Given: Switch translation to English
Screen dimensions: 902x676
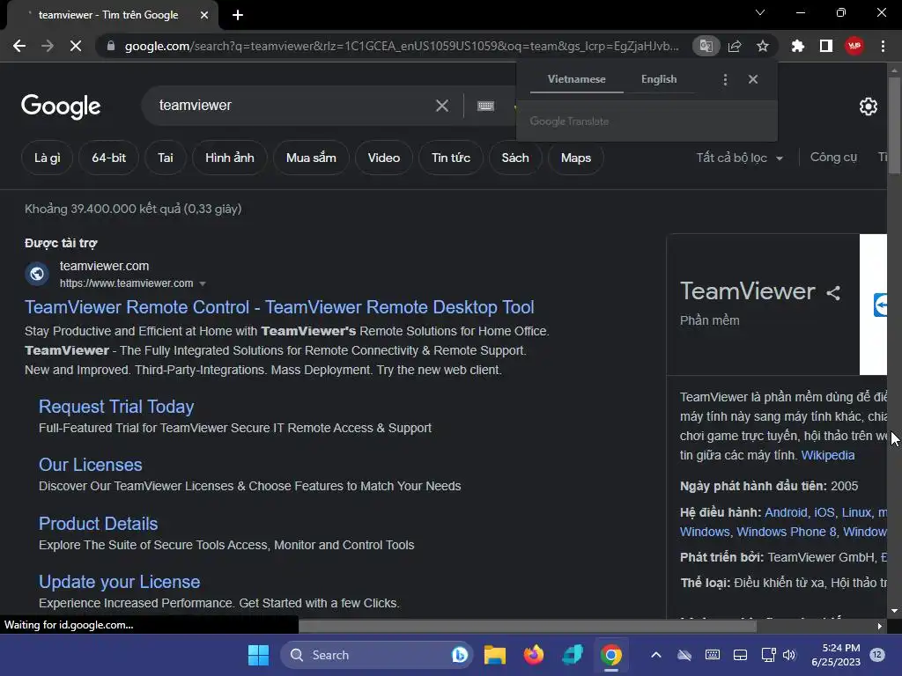Looking at the screenshot, I should [x=659, y=79].
